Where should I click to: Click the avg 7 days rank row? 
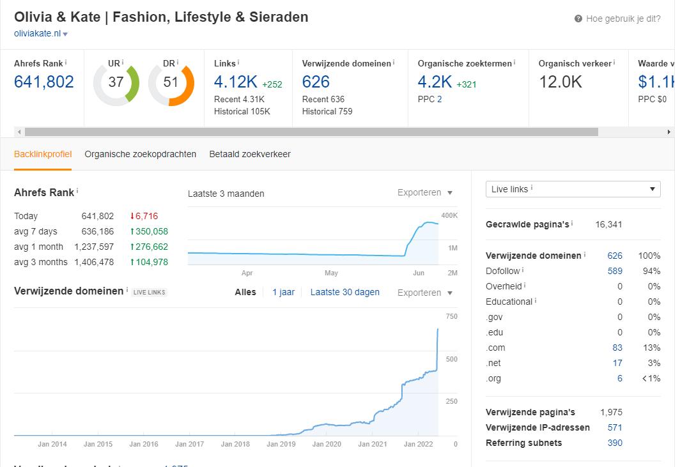pos(91,231)
